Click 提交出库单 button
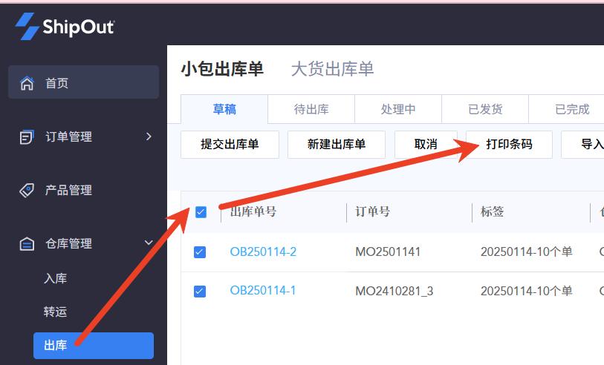 pos(230,145)
